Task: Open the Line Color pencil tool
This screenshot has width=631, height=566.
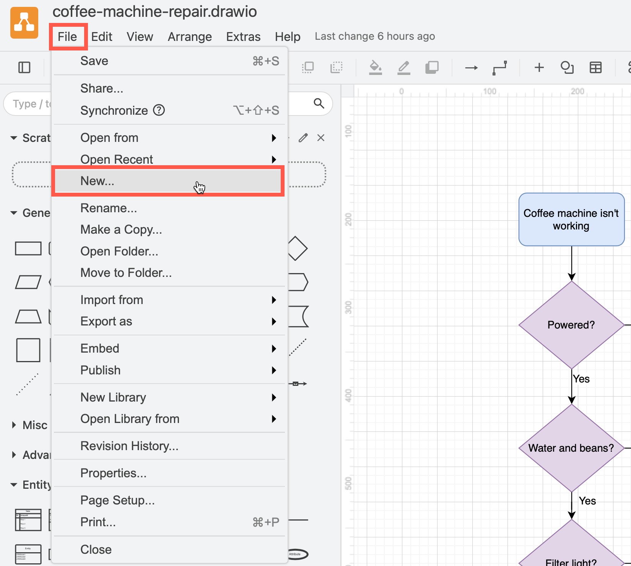Action: (x=403, y=68)
